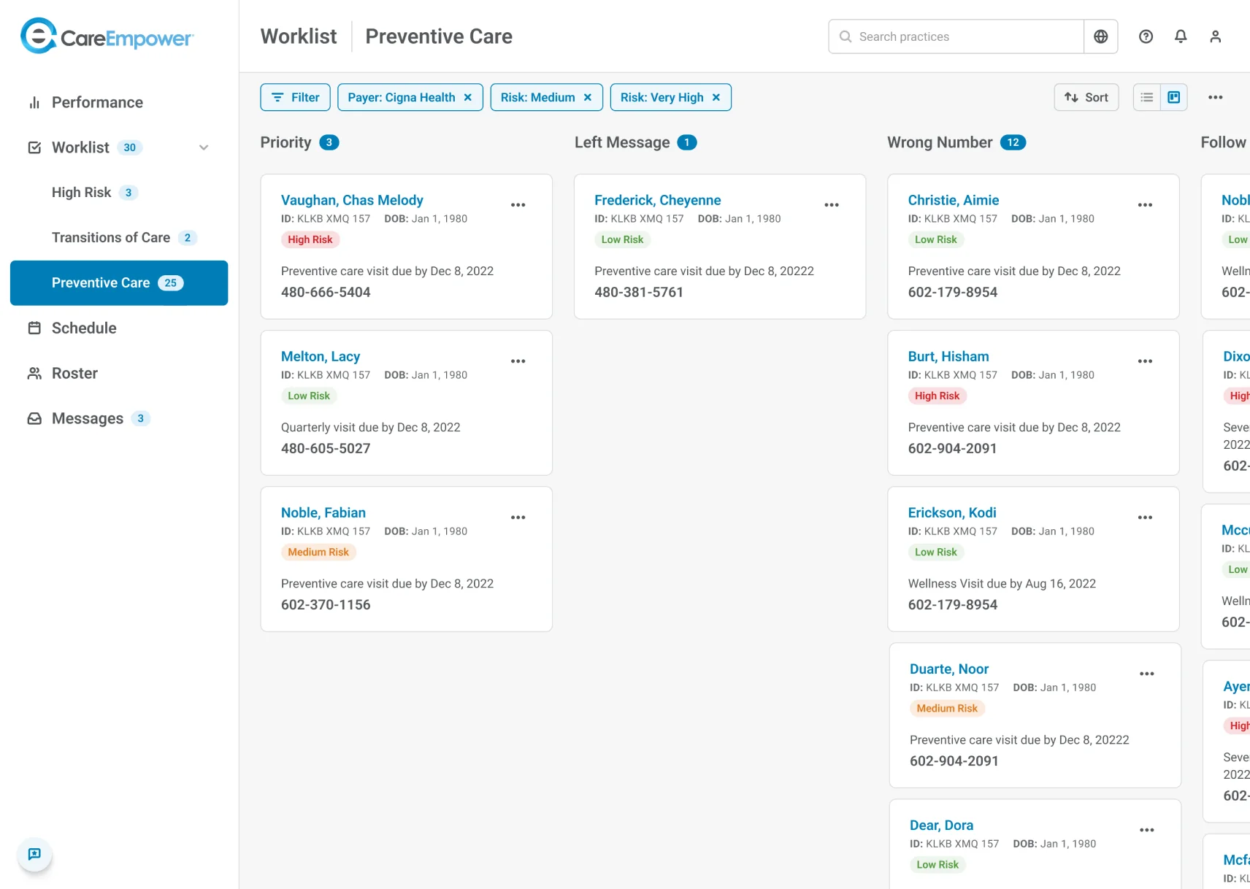Screen dimensions: 1250x889
Task: Open the Transitions of Care worklist
Action: (x=110, y=237)
